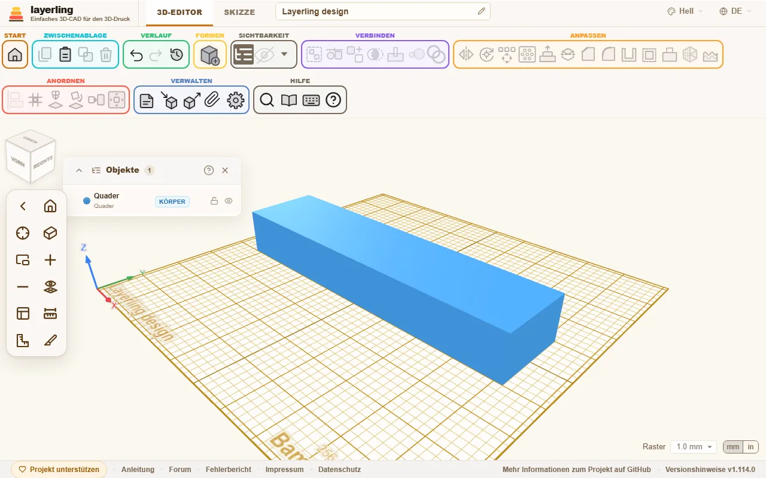Open the Raster 1.0 mm dropdown
The width and height of the screenshot is (766, 478).
(694, 447)
